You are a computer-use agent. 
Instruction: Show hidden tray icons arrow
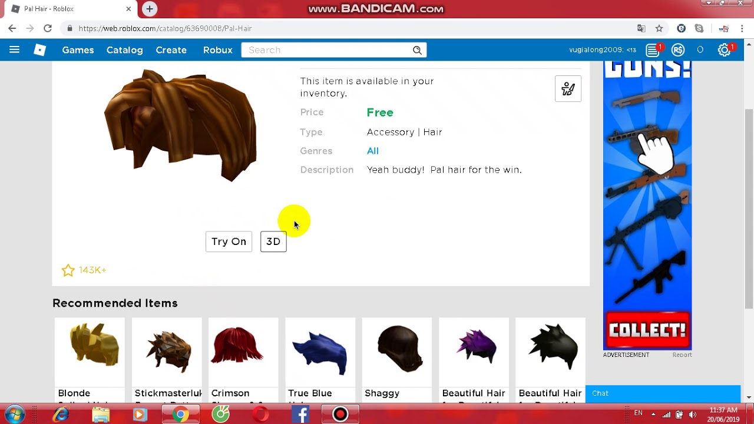coord(653,414)
